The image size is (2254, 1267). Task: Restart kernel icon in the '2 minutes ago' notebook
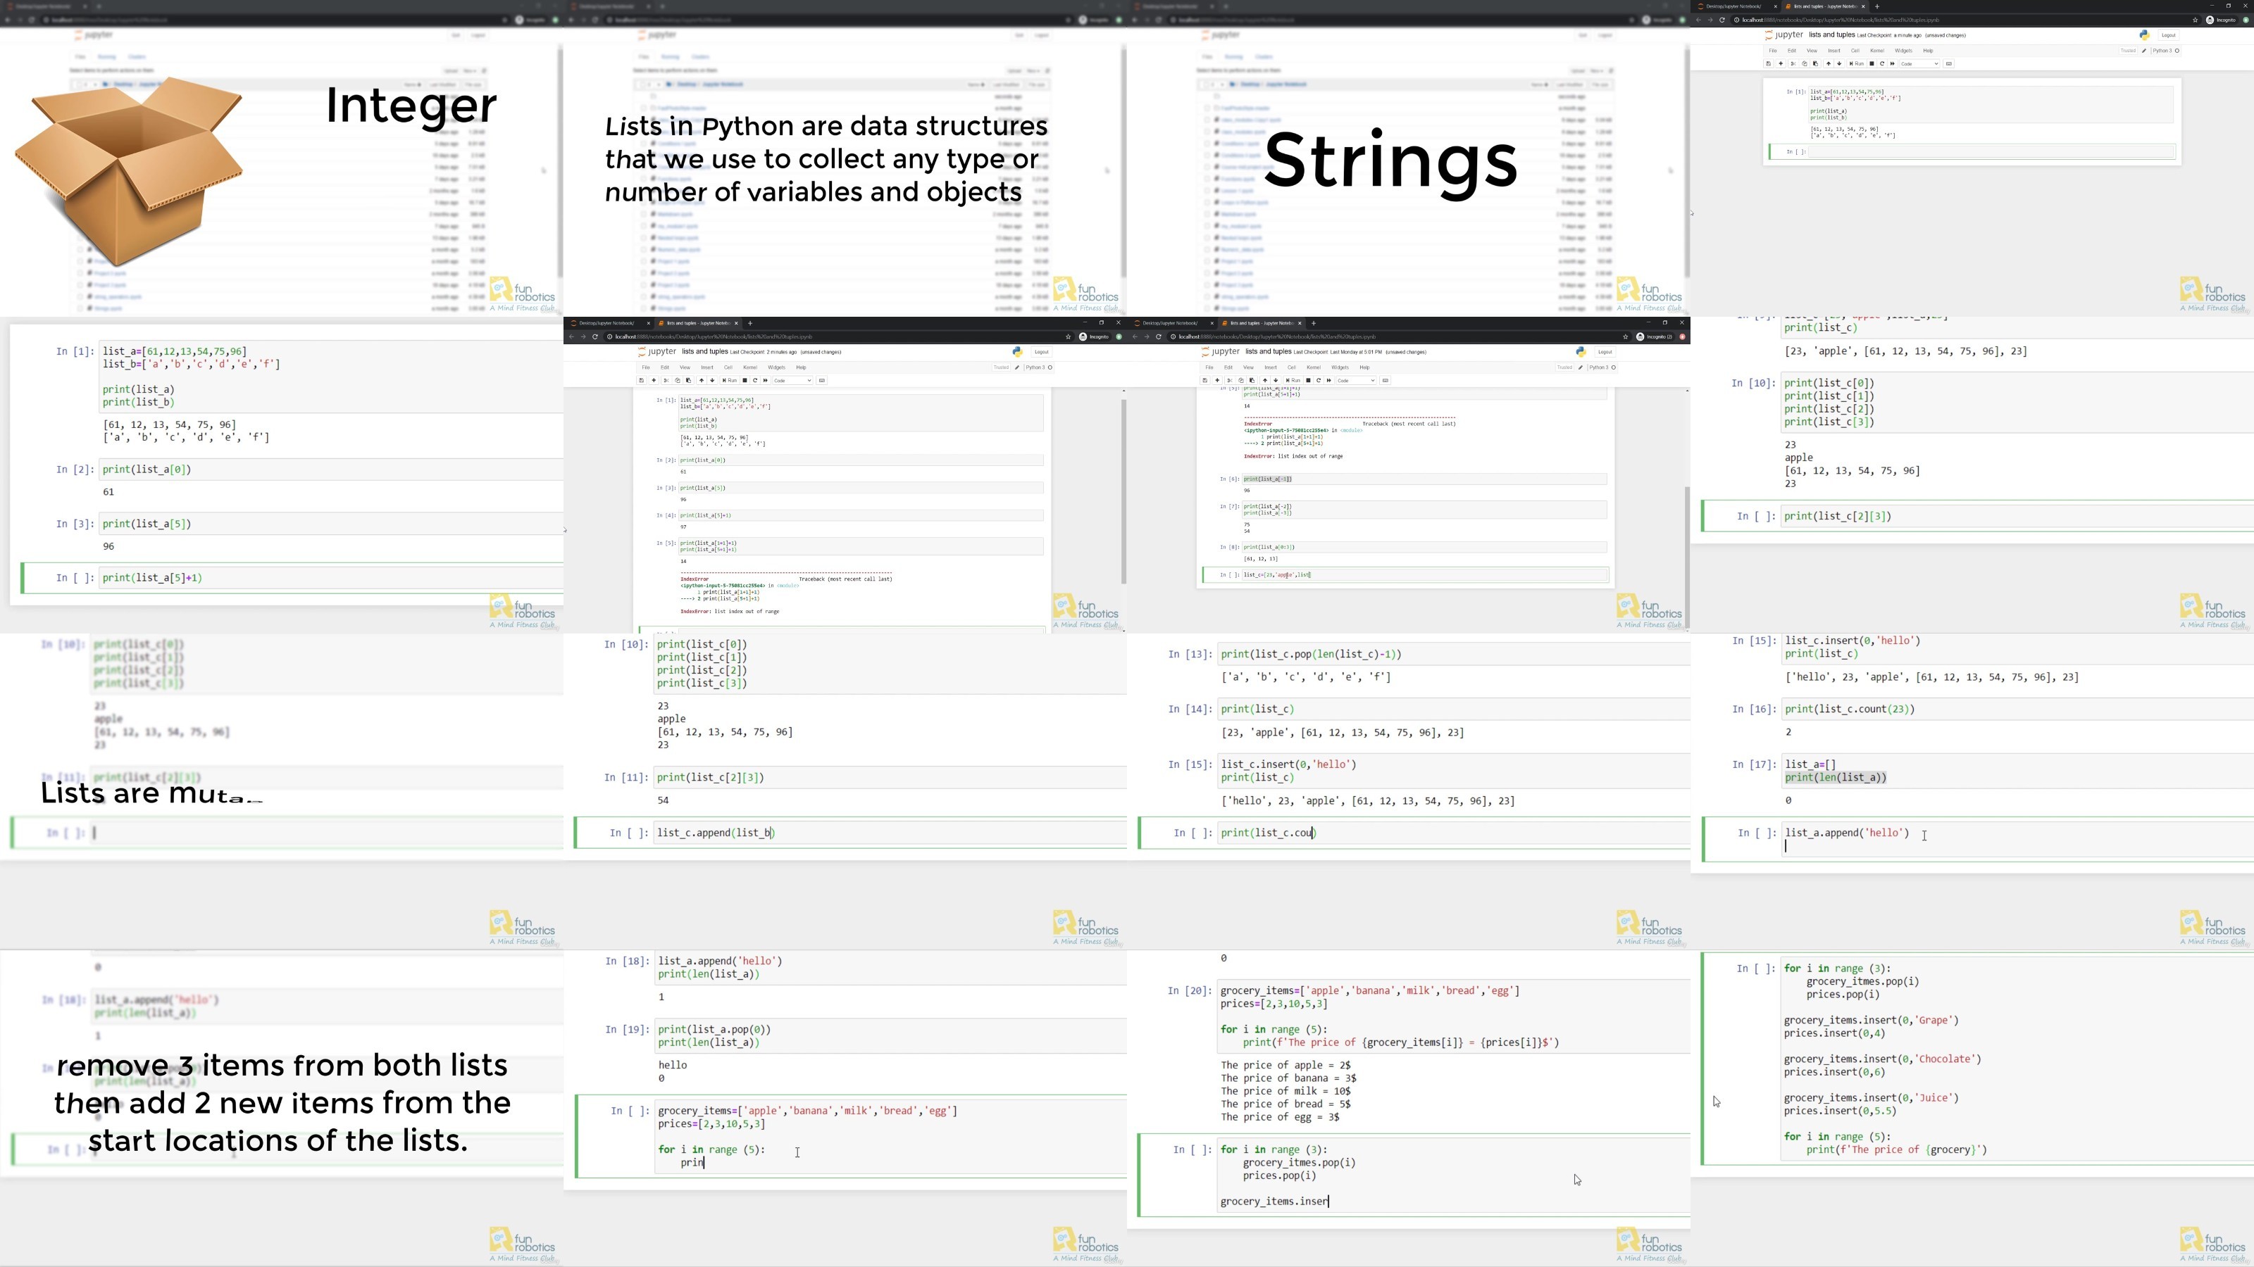tap(755, 380)
